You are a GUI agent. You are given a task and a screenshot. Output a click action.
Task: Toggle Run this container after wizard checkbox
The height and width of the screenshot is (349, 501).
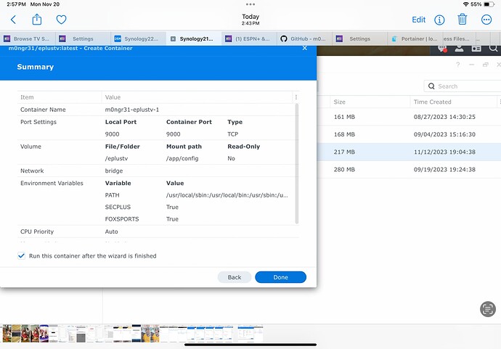pos(21,256)
